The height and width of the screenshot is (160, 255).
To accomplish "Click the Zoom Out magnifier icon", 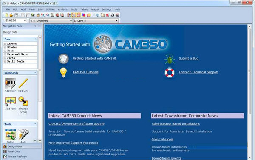I will [x=48, y=15].
